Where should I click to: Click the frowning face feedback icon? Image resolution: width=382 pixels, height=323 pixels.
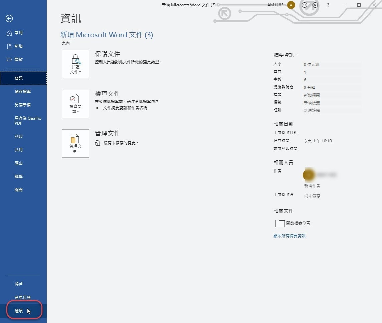pos(315,5)
